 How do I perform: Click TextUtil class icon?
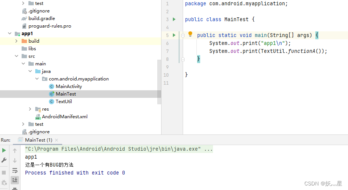pyautogui.click(x=52, y=102)
